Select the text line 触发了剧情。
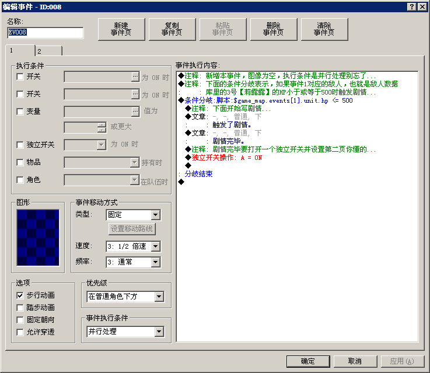The height and width of the screenshot is (373, 430). pyautogui.click(x=232, y=125)
